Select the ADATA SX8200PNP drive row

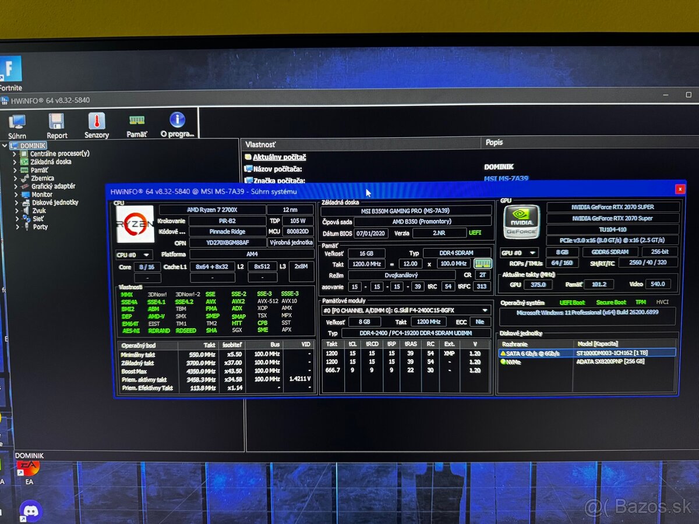pos(587,362)
